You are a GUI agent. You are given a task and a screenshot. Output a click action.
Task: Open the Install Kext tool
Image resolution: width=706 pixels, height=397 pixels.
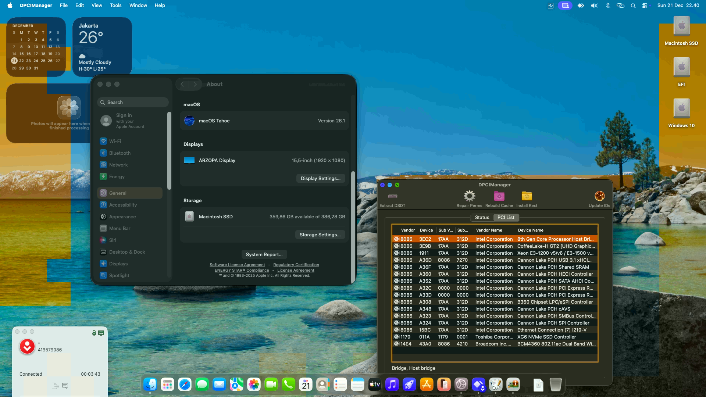(527, 199)
